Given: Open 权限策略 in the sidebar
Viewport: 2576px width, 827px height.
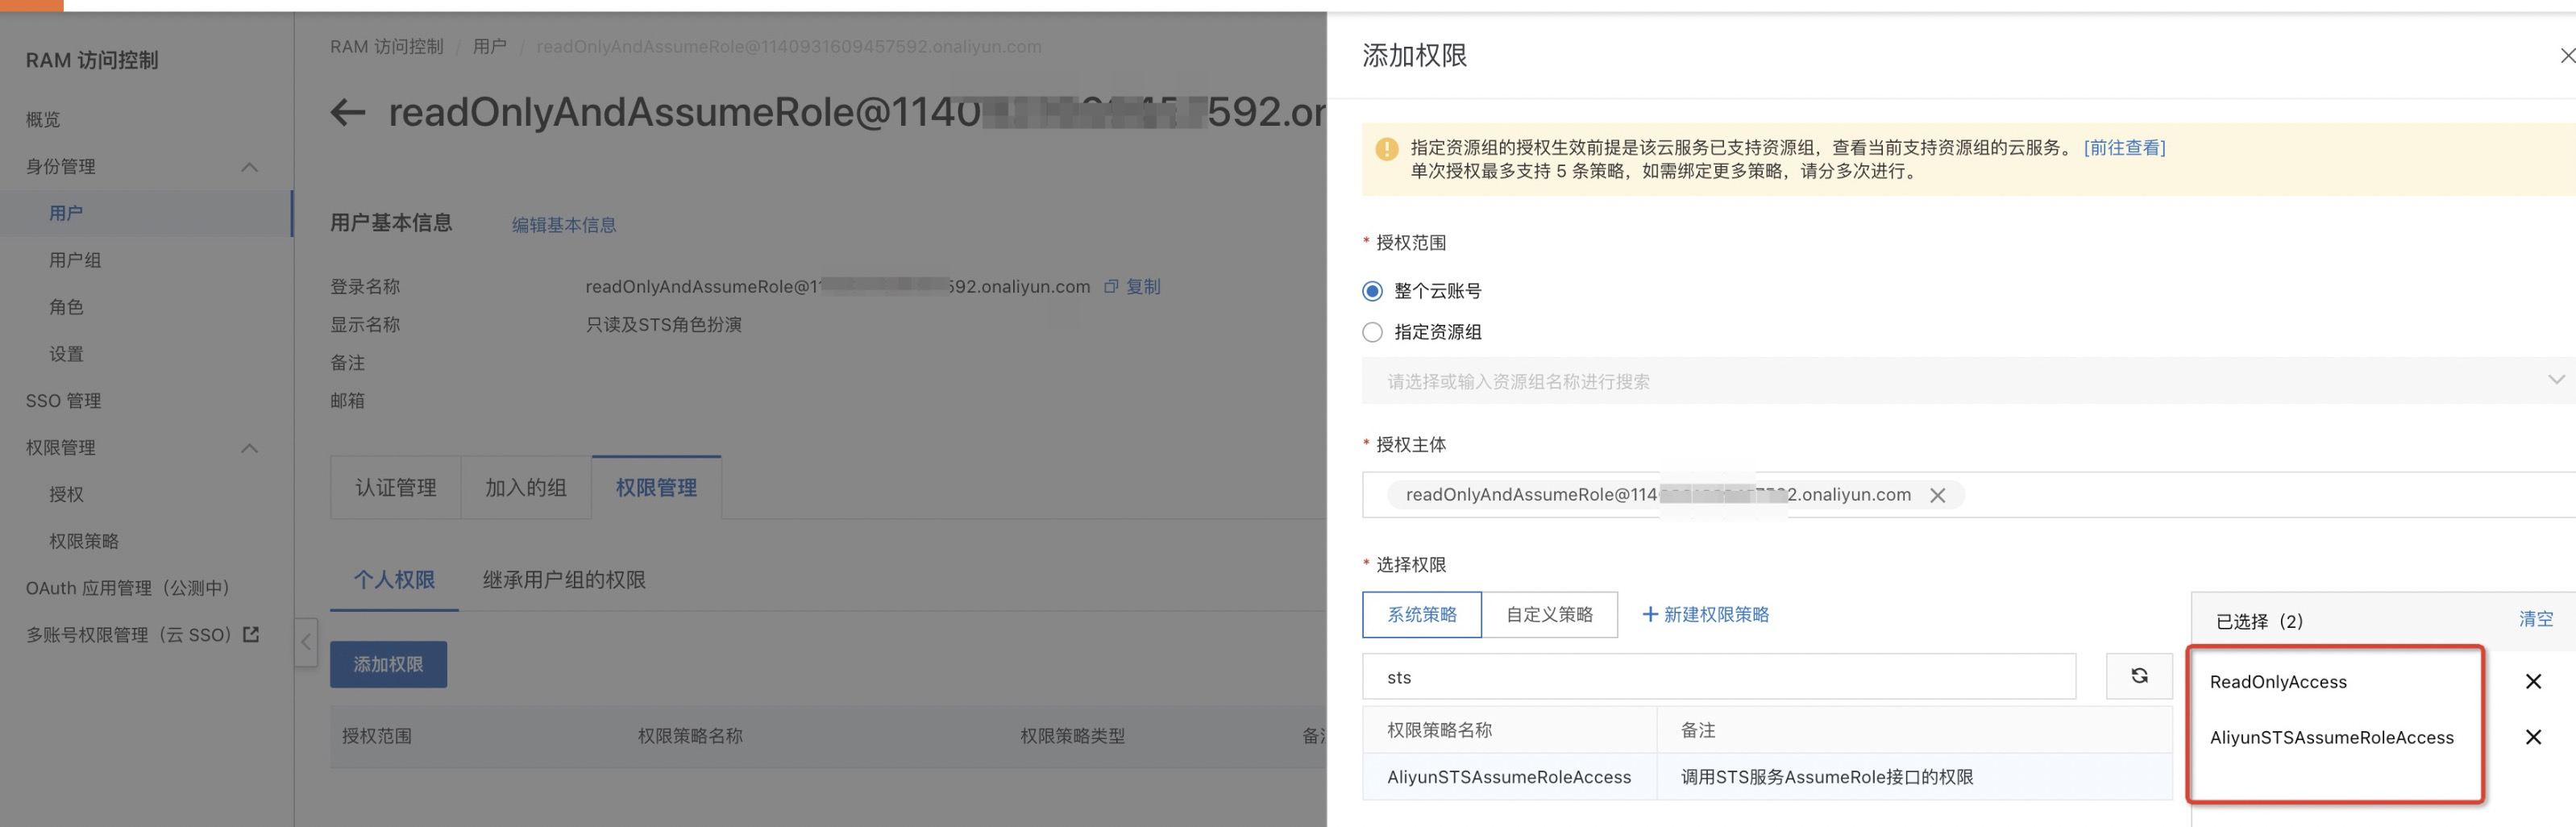Looking at the screenshot, I should (84, 542).
